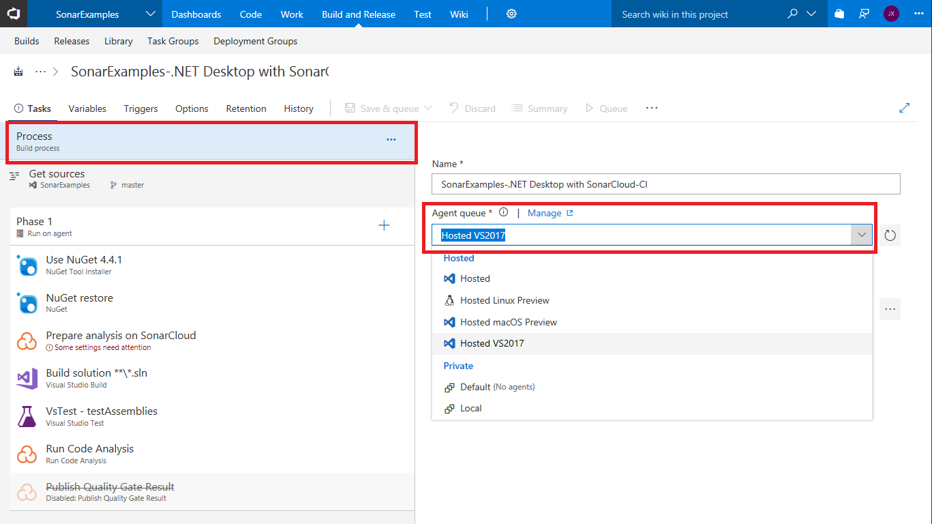932x524 pixels.
Task: Open the feedback chat icon
Action: click(x=865, y=14)
